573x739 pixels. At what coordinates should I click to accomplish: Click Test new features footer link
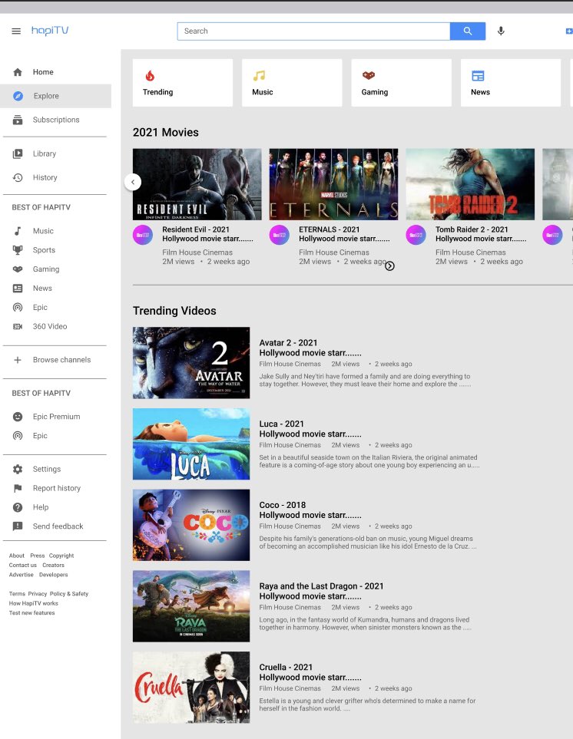[31, 612]
